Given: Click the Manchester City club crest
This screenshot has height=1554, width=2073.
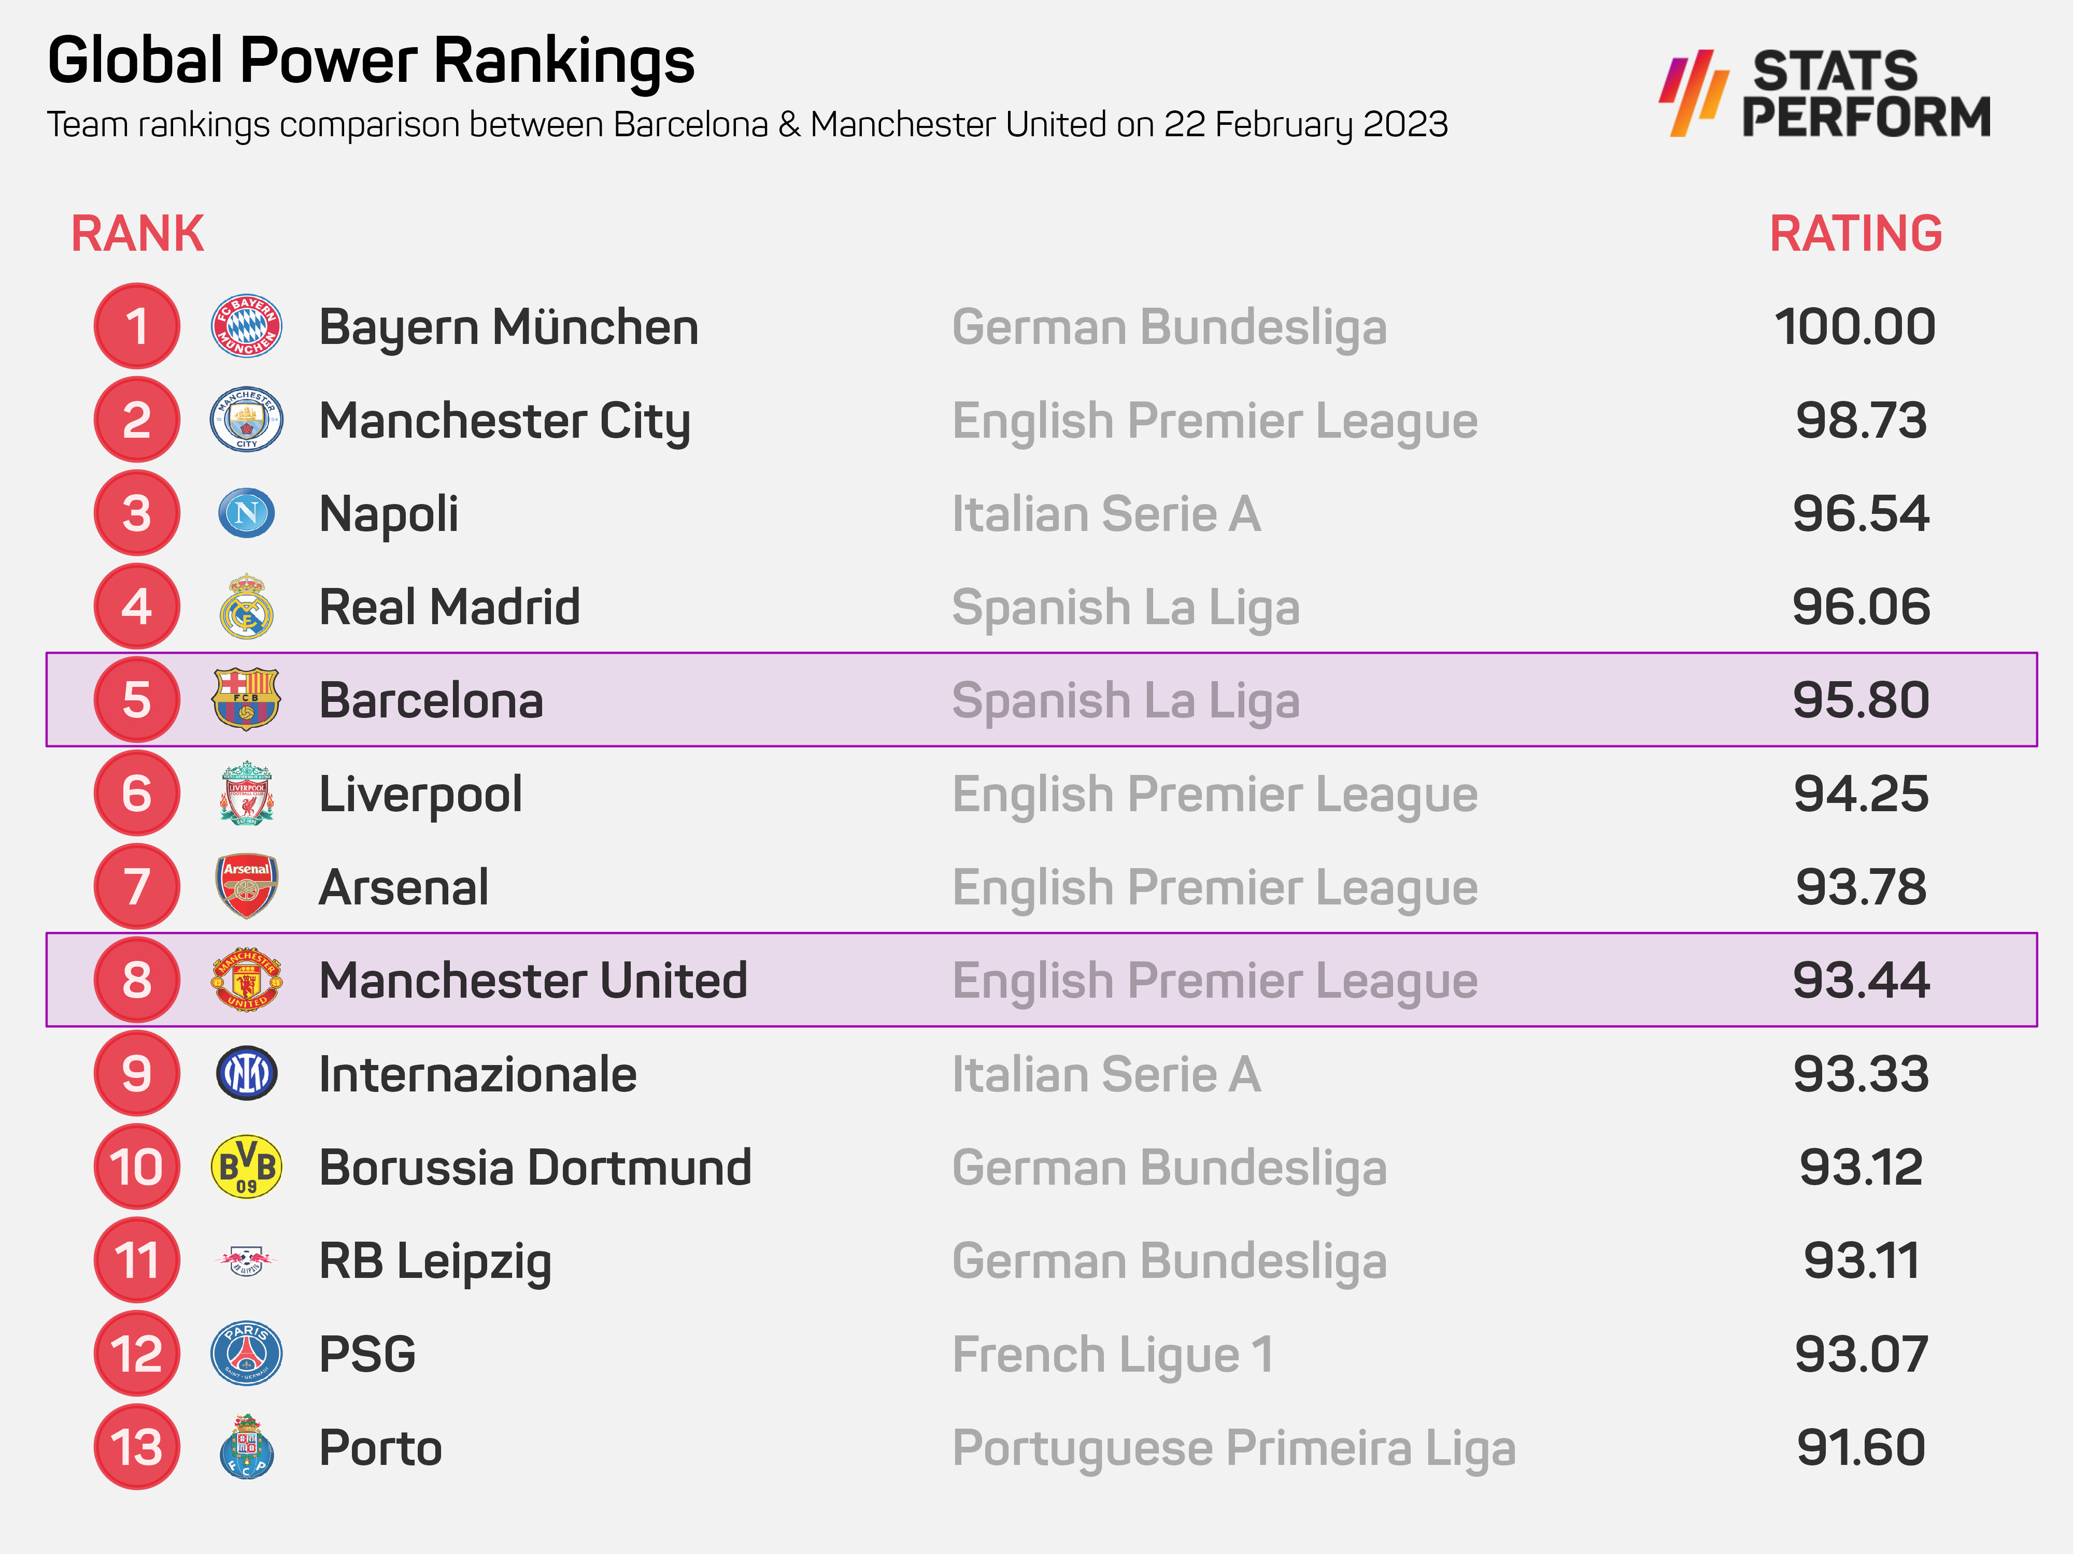Looking at the screenshot, I should (x=246, y=420).
